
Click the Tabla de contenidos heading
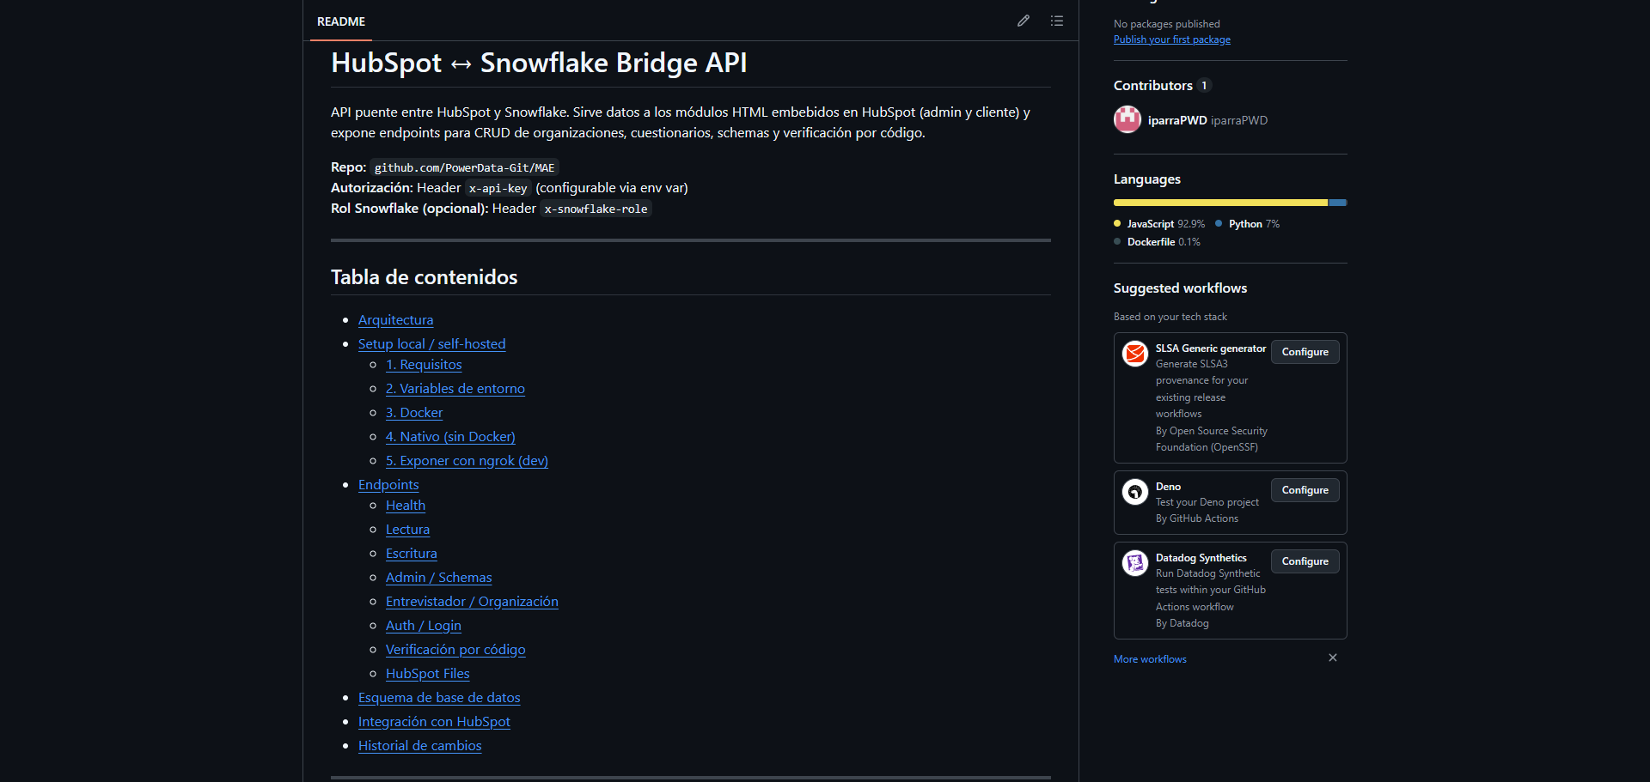pyautogui.click(x=424, y=277)
